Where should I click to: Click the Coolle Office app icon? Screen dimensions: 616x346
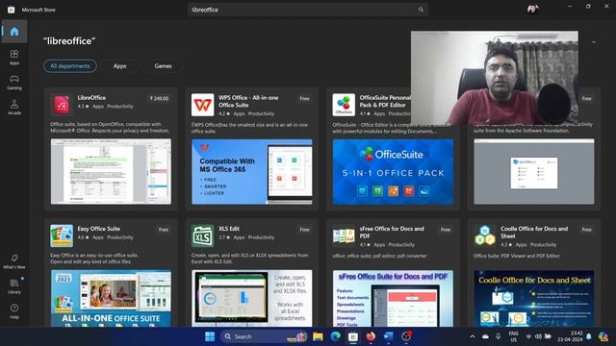[485, 235]
